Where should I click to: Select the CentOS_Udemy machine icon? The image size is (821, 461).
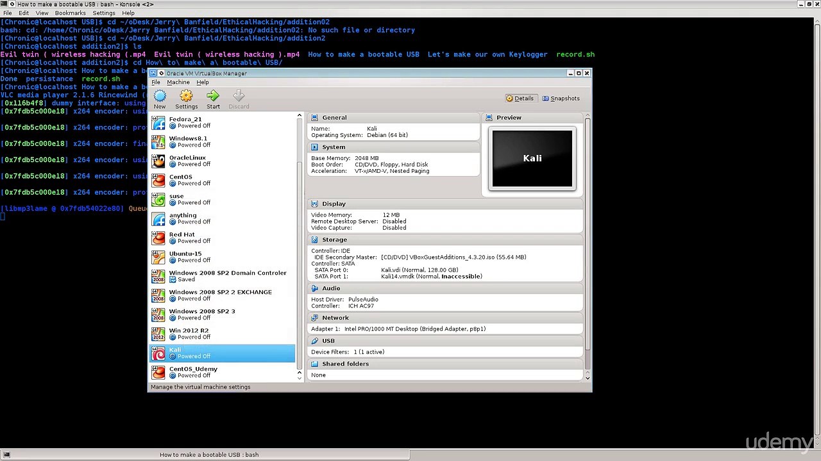point(158,372)
